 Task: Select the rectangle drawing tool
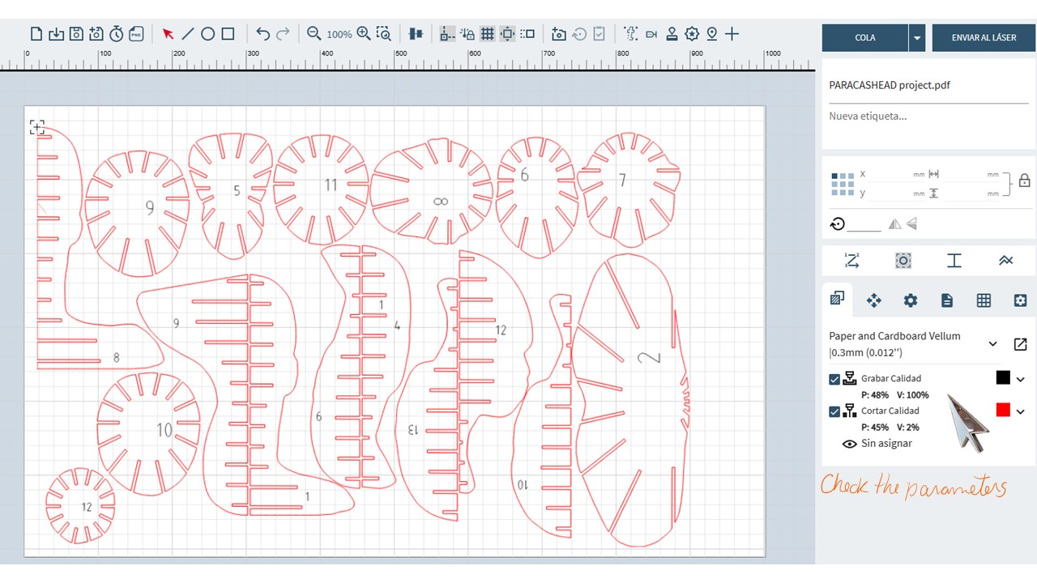pyautogui.click(x=228, y=34)
